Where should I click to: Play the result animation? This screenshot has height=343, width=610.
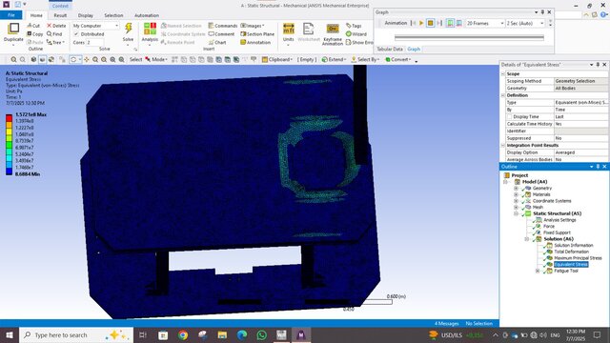[421, 23]
